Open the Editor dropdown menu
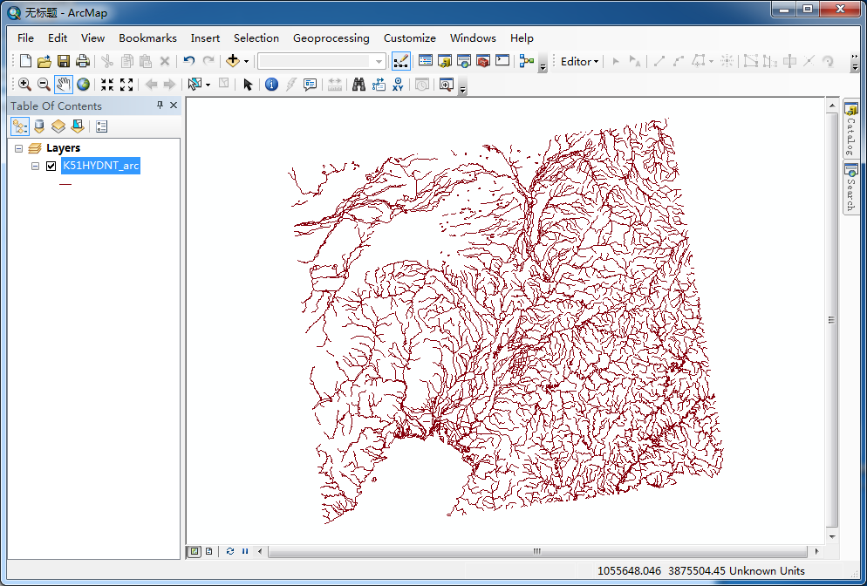Viewport: 867px width, 586px height. coord(580,61)
